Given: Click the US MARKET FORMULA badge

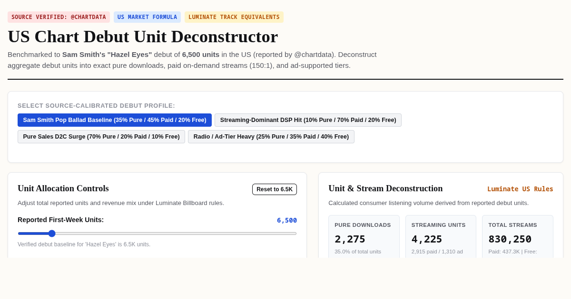Looking at the screenshot, I should 147,17.
